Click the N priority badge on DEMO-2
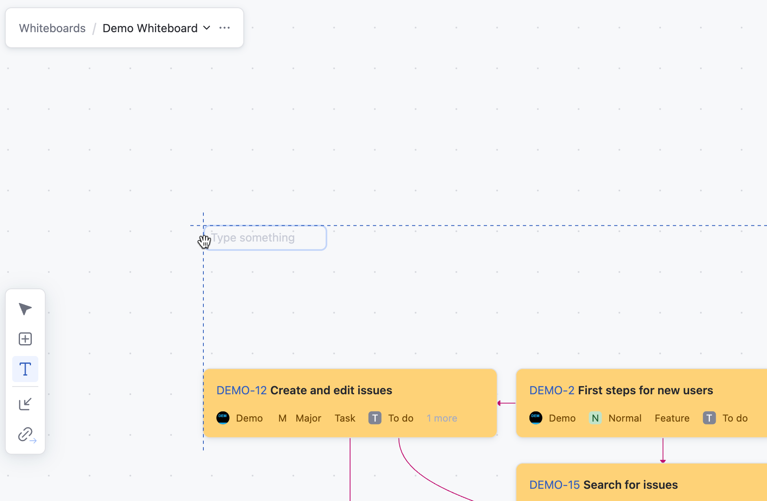This screenshot has height=501, width=767. [595, 418]
